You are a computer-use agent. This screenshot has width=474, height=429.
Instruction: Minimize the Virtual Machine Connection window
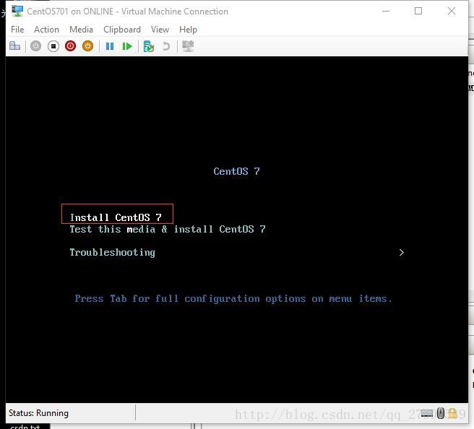(x=386, y=11)
